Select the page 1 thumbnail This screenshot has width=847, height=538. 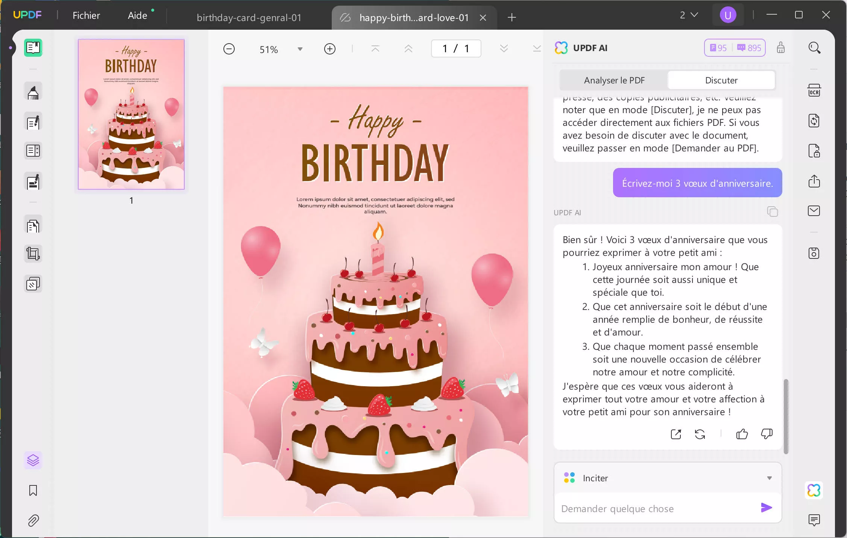click(x=131, y=114)
